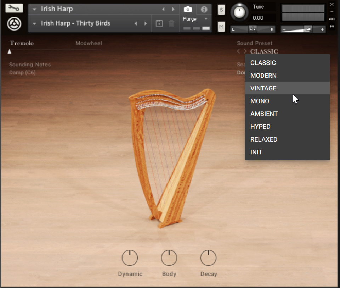Load next snapshot after Thirty Birds
The image size is (340, 288).
[x=146, y=23]
